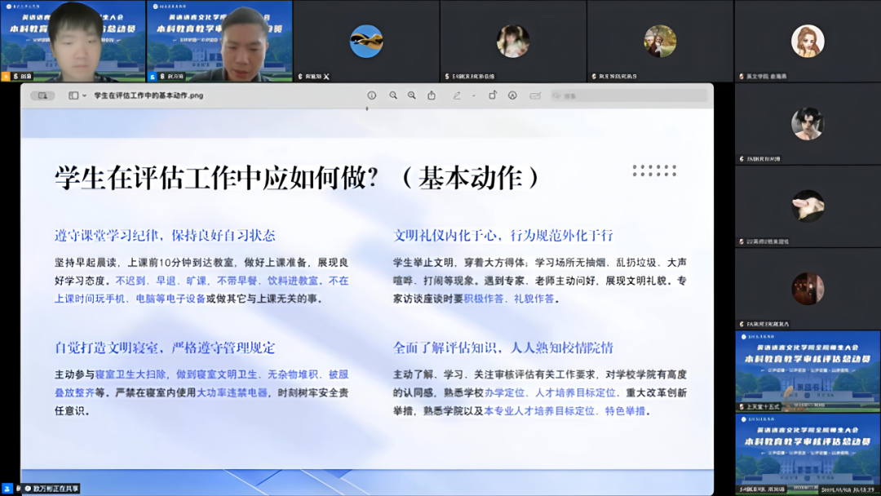Image resolution: width=881 pixels, height=496 pixels.
Task: Click the file title 学生在评估工作中的基本动作.png
Action: click(148, 95)
